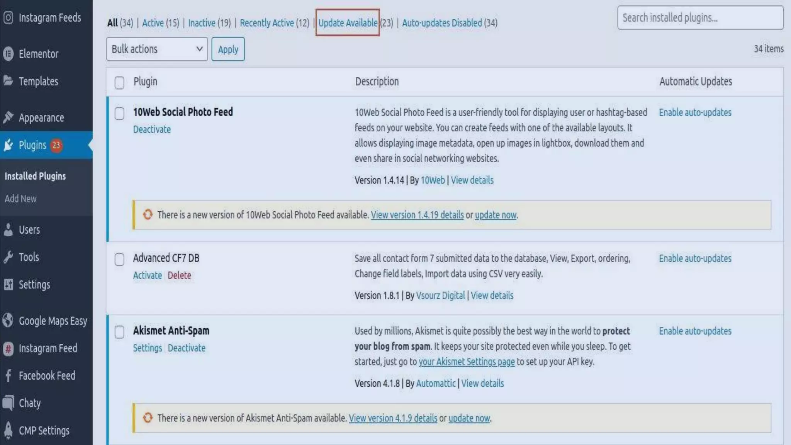This screenshot has width=791, height=445.
Task: Switch to the Update Available filter
Action: coord(348,23)
